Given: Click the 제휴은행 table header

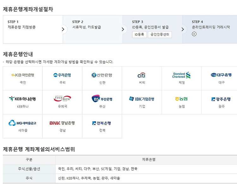Looking at the screenshot, I should click(149, 160).
